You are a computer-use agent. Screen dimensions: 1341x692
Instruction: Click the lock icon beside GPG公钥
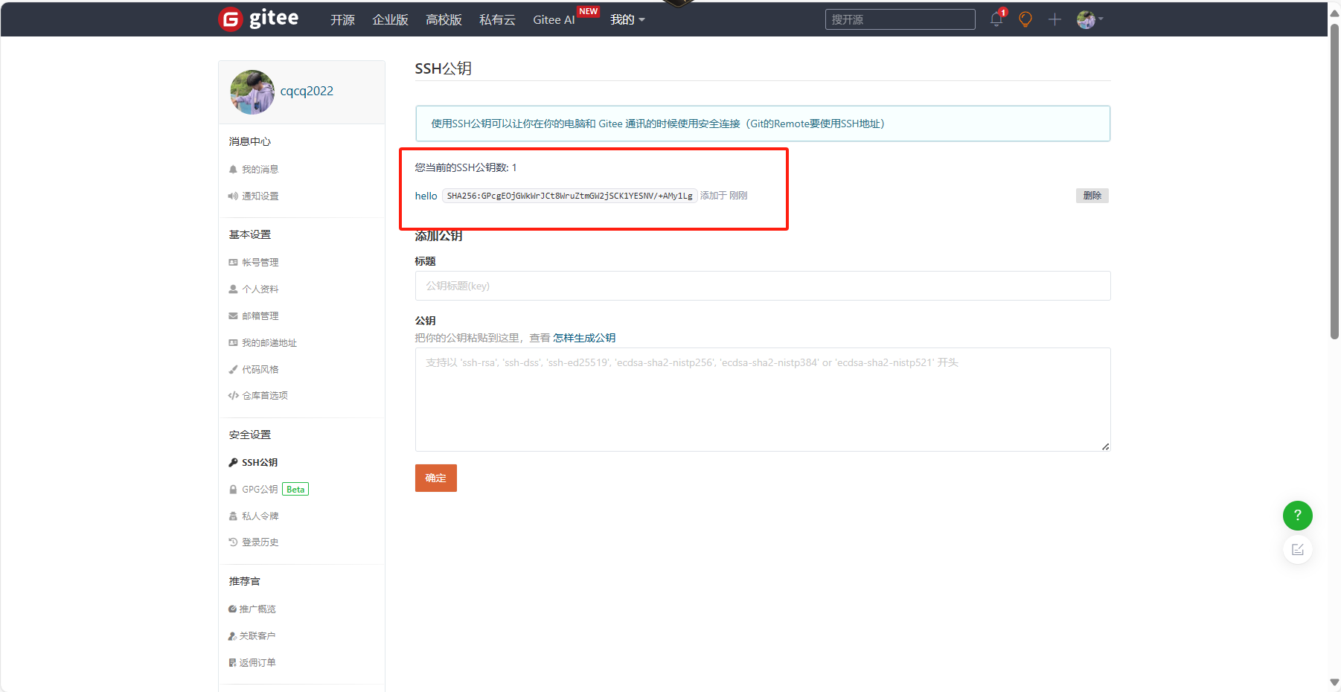click(x=233, y=490)
